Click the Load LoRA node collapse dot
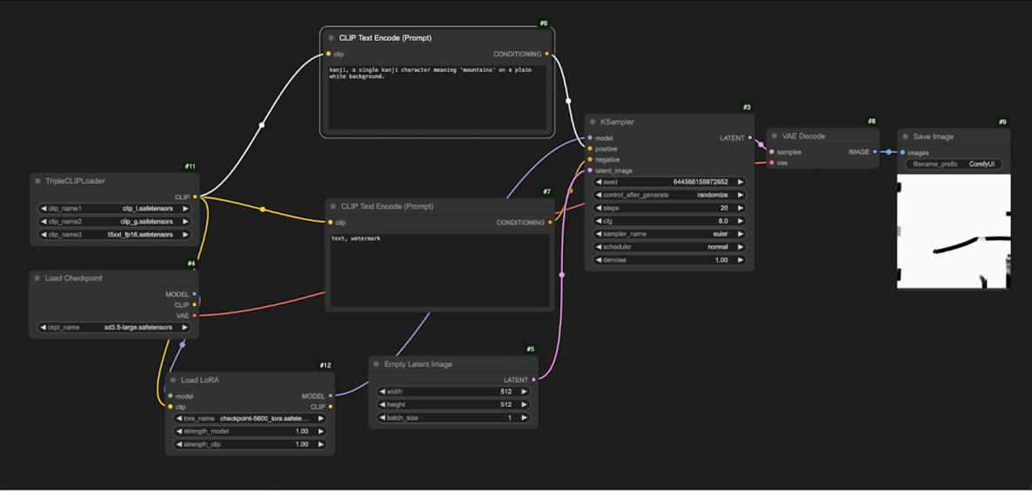Screen dimensions: 1032x494 tap(172, 380)
